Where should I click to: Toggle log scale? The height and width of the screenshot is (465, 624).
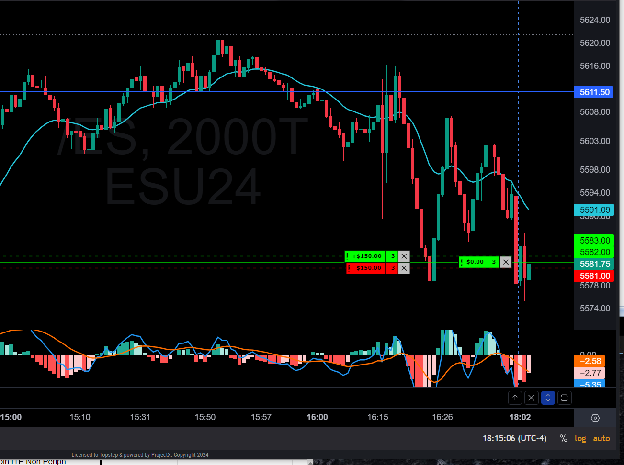pyautogui.click(x=580, y=438)
